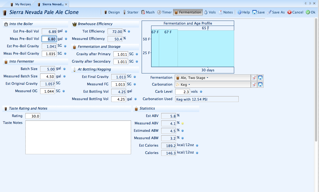319x192 pixels.
Task: Click the Cancel button
Action: click(295, 12)
